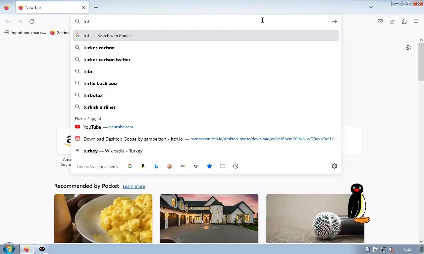Click inside the address bar text field

205,21
